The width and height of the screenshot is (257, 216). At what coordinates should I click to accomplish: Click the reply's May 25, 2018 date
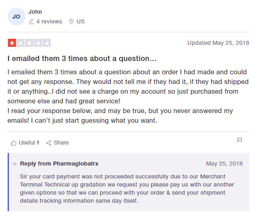tap(224, 164)
